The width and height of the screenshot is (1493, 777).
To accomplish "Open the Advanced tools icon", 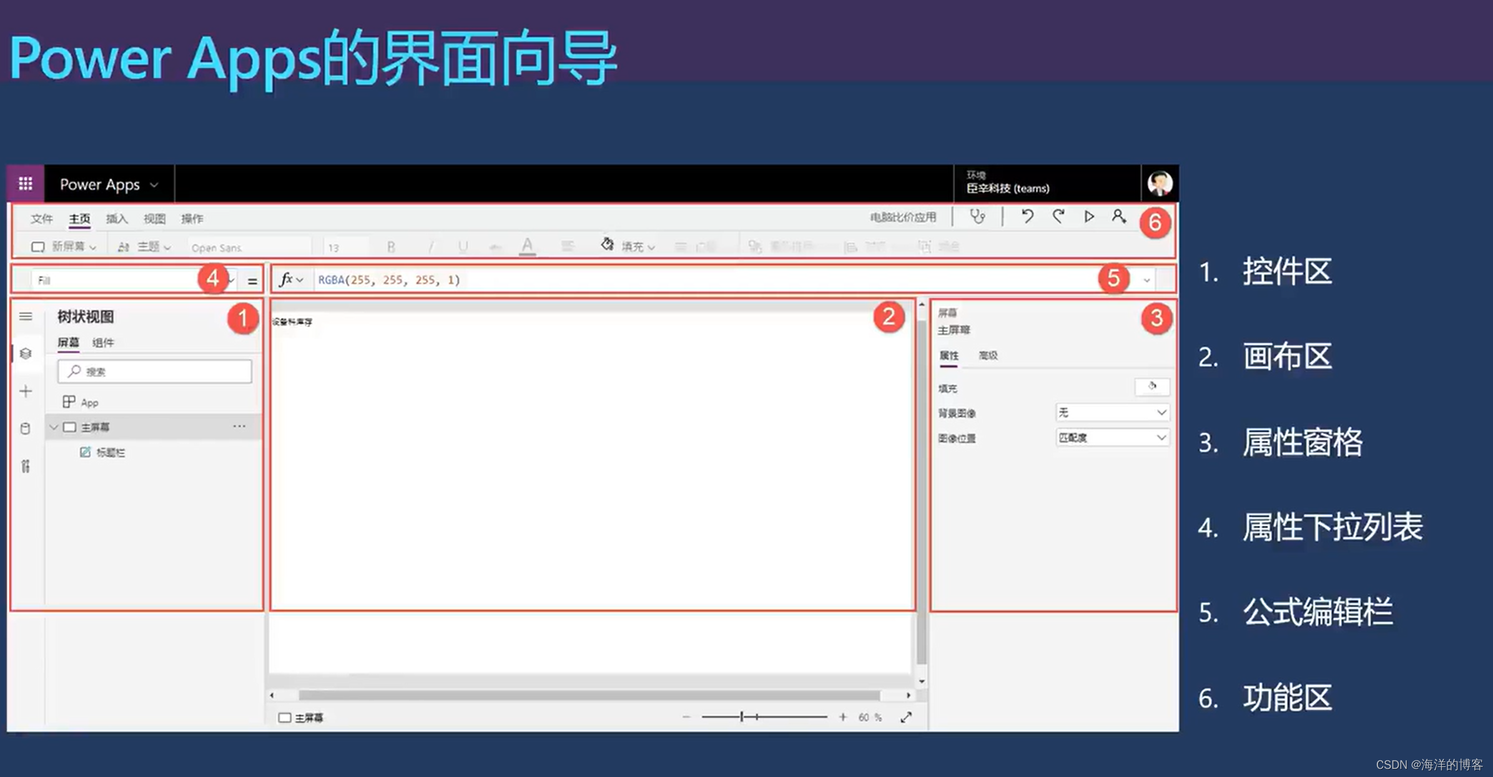I will (26, 466).
